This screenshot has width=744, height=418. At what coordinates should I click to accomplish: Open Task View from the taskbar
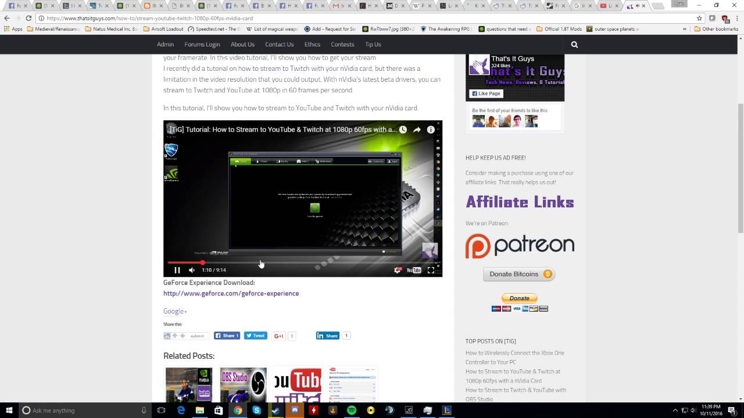(162, 410)
